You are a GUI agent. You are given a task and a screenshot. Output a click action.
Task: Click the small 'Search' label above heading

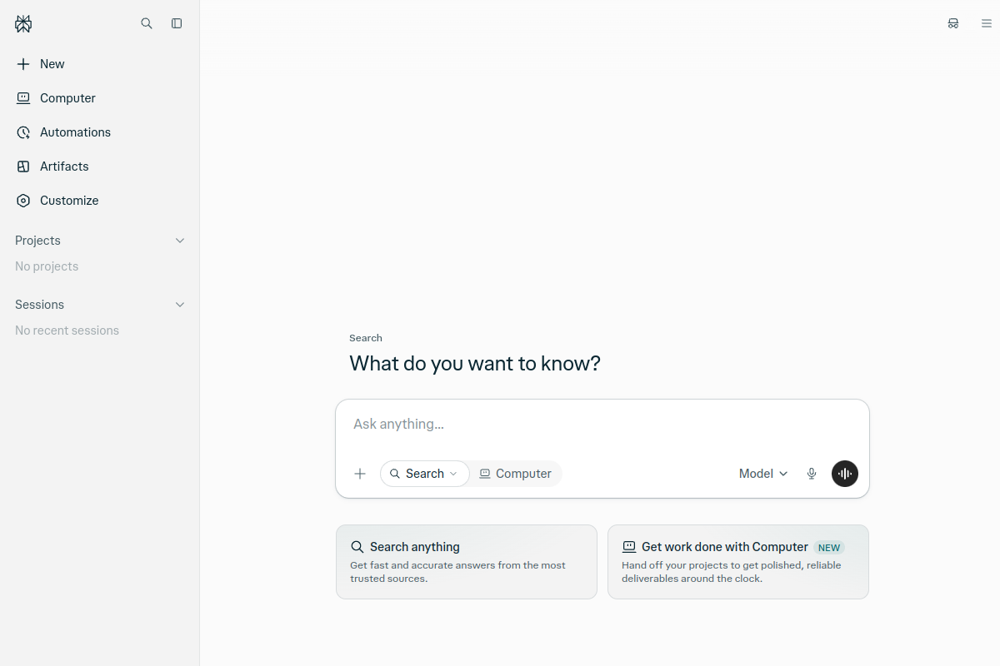(366, 338)
